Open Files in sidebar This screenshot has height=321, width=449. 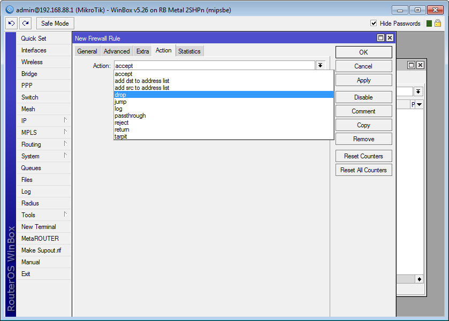coord(44,180)
